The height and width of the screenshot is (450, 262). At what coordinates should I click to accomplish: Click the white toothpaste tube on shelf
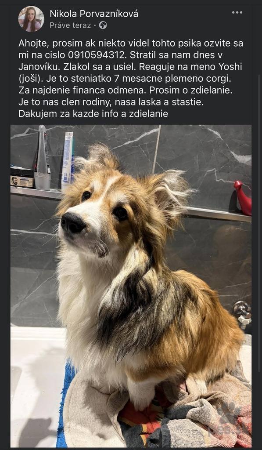point(67,161)
